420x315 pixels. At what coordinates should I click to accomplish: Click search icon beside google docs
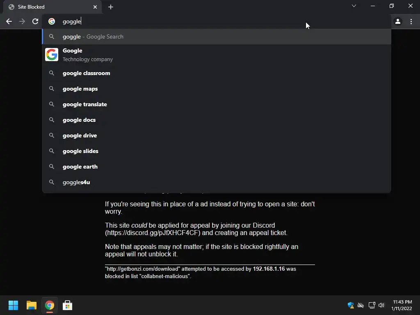pos(52,120)
